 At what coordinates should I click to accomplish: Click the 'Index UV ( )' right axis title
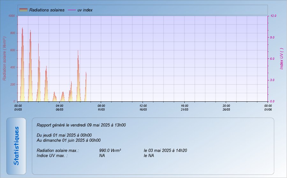282,59
